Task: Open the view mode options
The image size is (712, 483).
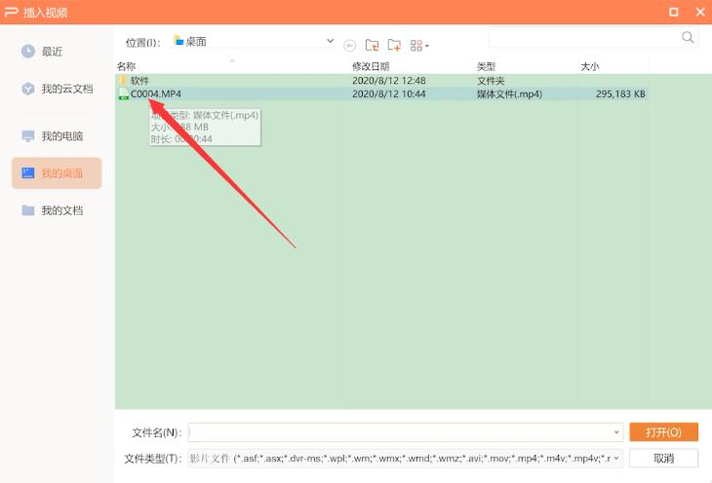Action: tap(419, 45)
